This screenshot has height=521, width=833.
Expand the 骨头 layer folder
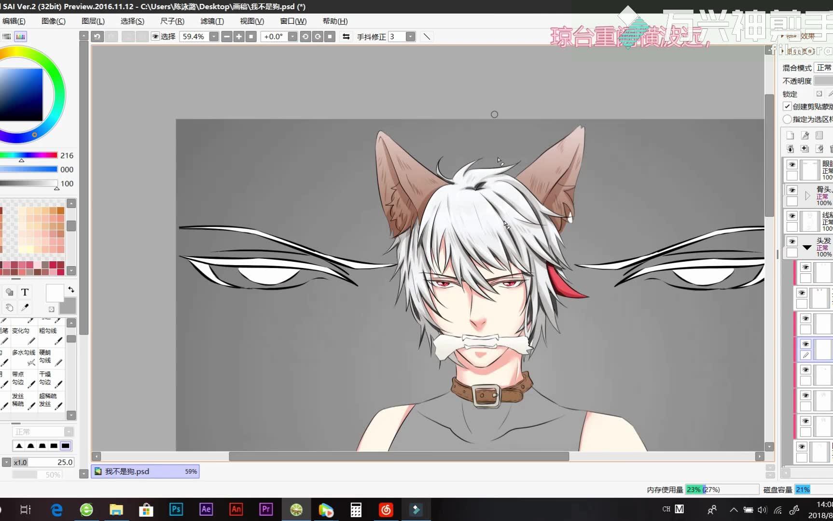pyautogui.click(x=807, y=196)
